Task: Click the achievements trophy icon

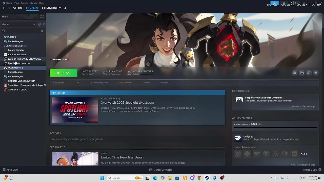Action: pos(129,73)
